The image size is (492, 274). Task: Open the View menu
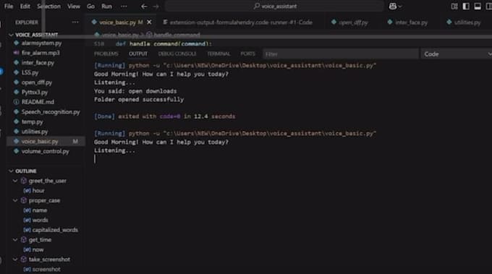click(x=73, y=7)
